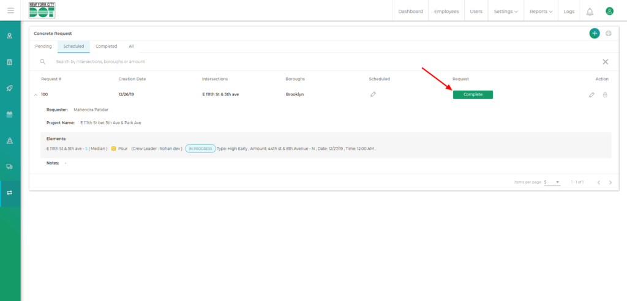Open the user profile avatar

tap(609, 11)
